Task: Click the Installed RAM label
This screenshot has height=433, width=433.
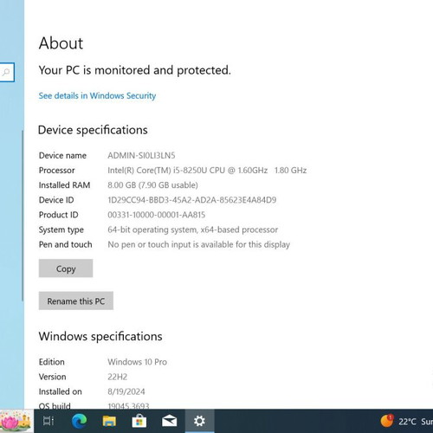Action: 64,185
